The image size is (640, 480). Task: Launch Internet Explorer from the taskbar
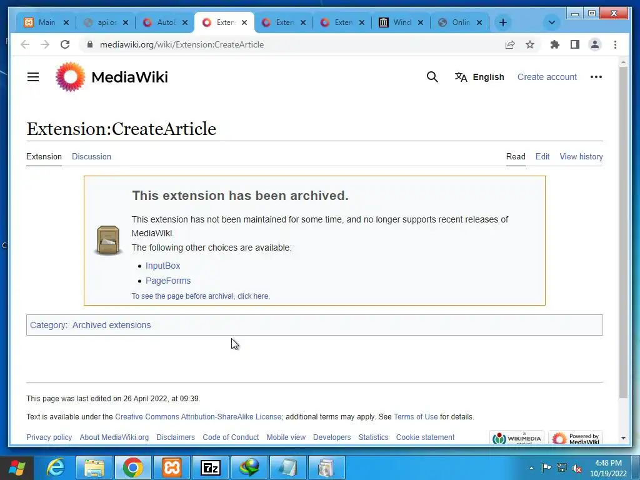56,467
